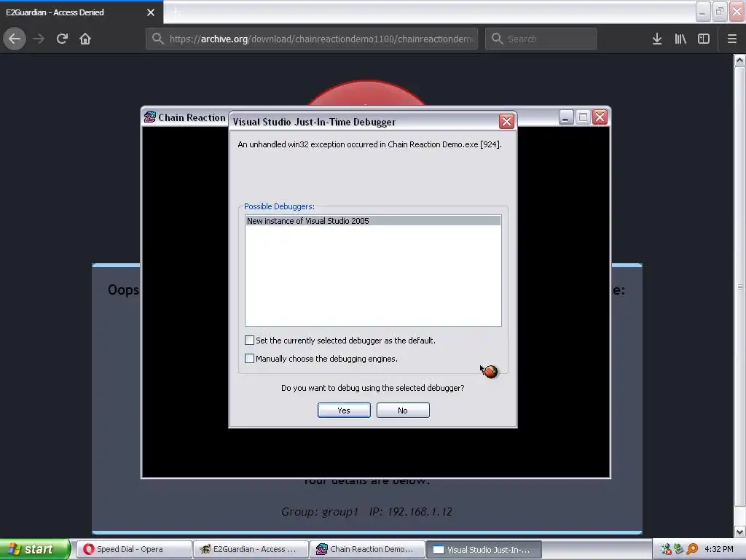Screen dimensions: 746x560
Task: Click the No button to decline debugging
Action: (402, 410)
